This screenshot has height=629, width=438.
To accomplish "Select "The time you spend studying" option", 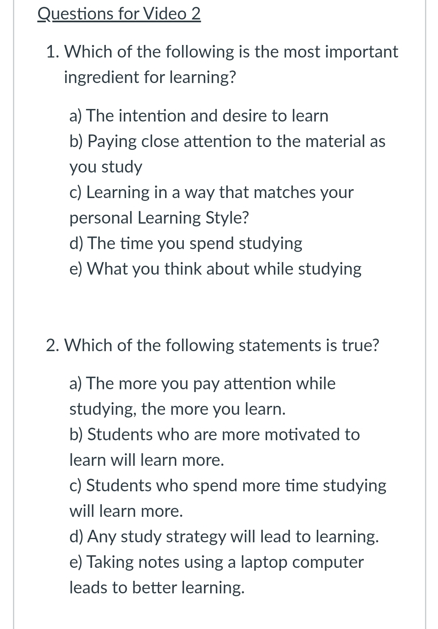I will (186, 243).
